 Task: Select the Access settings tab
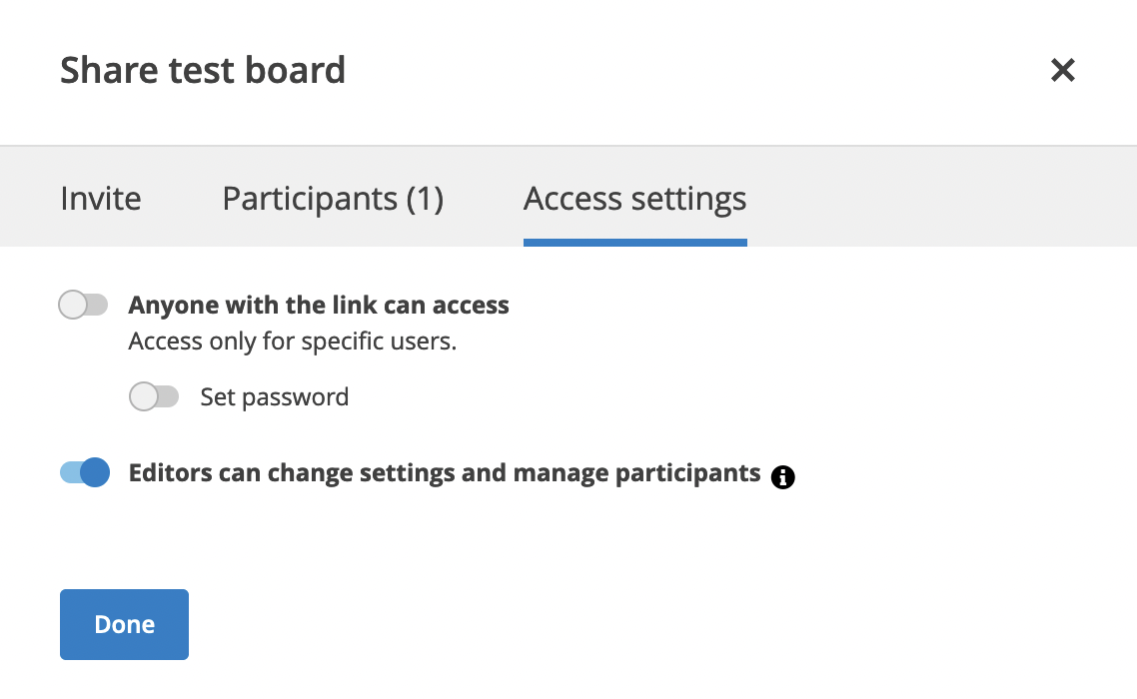(635, 198)
